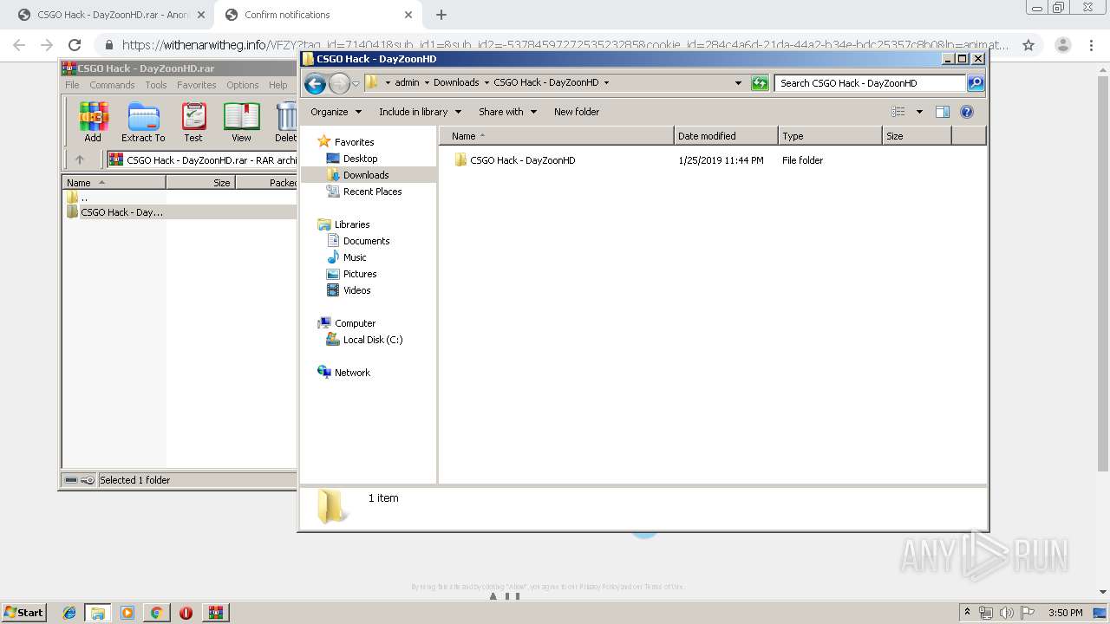The width and height of the screenshot is (1110, 624).
Task: Click the Test archive icon in WinRAR
Action: click(193, 122)
